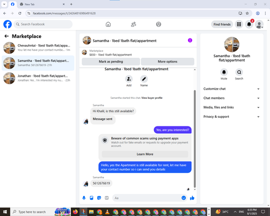Click 'Yes, are you interested?' message bubble
270x216 pixels.
(x=173, y=130)
